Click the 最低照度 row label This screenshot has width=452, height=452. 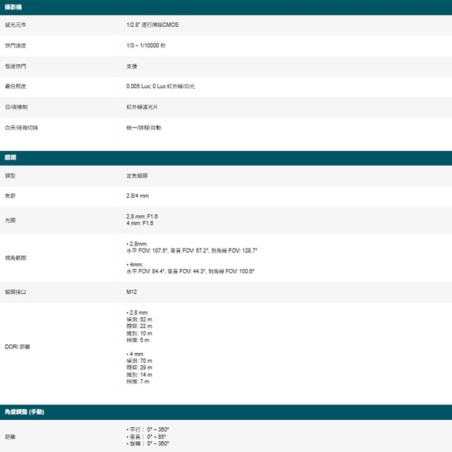coord(15,87)
